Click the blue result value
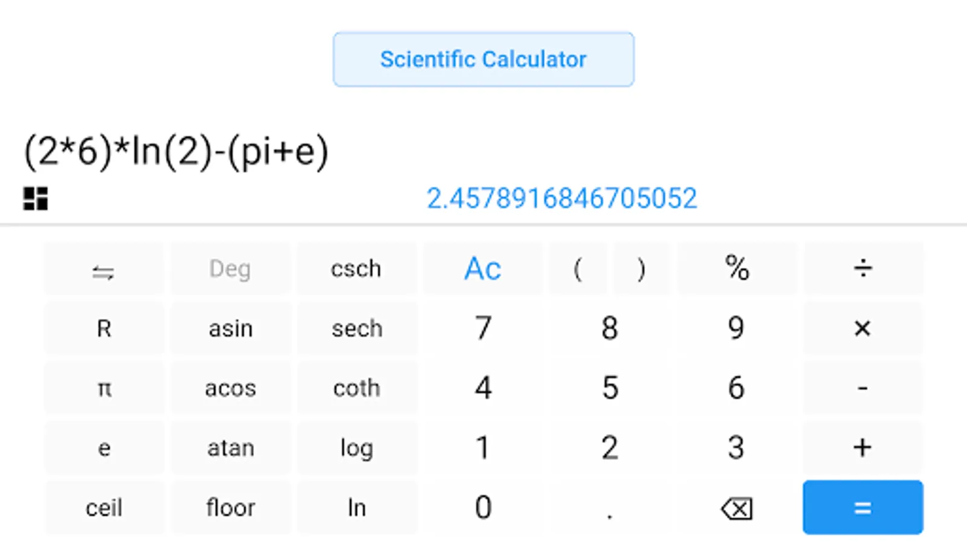The width and height of the screenshot is (967, 544). 561,198
